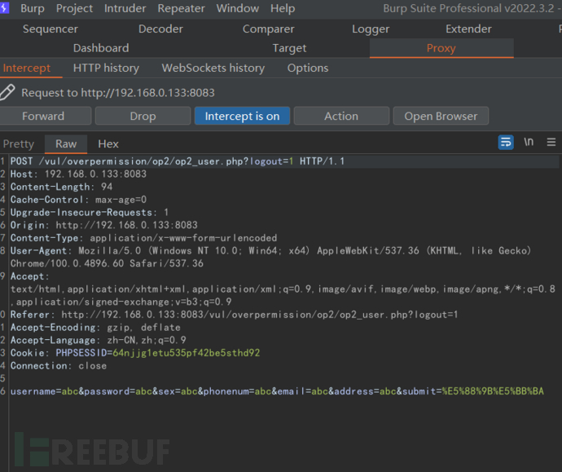Screen dimensions: 562x472
Task: Switch to the Dashboard tab
Action: pos(101,48)
